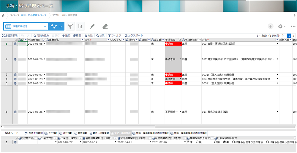Image resolution: width=297 pixels, height=153 pixels.
Task: Add a record with the plus icon
Action: (271, 26)
